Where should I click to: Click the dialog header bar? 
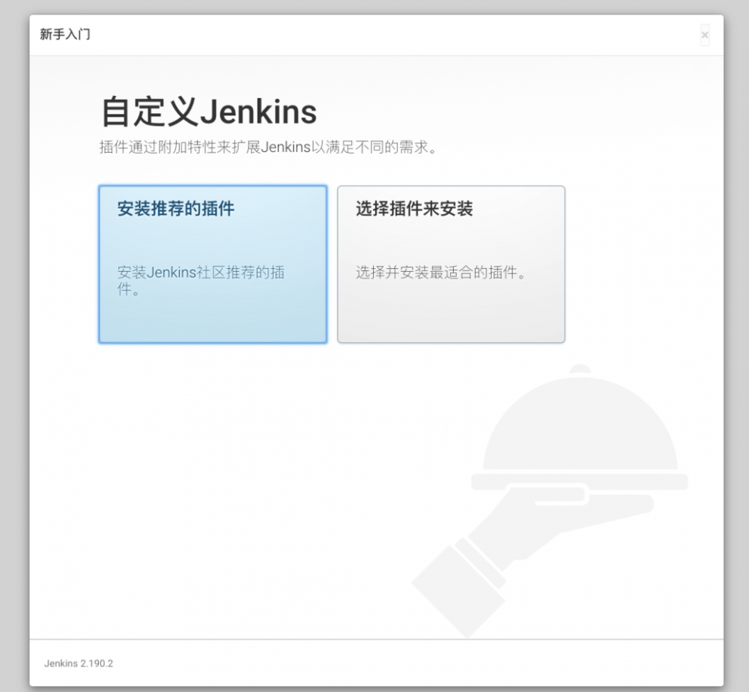click(x=374, y=34)
